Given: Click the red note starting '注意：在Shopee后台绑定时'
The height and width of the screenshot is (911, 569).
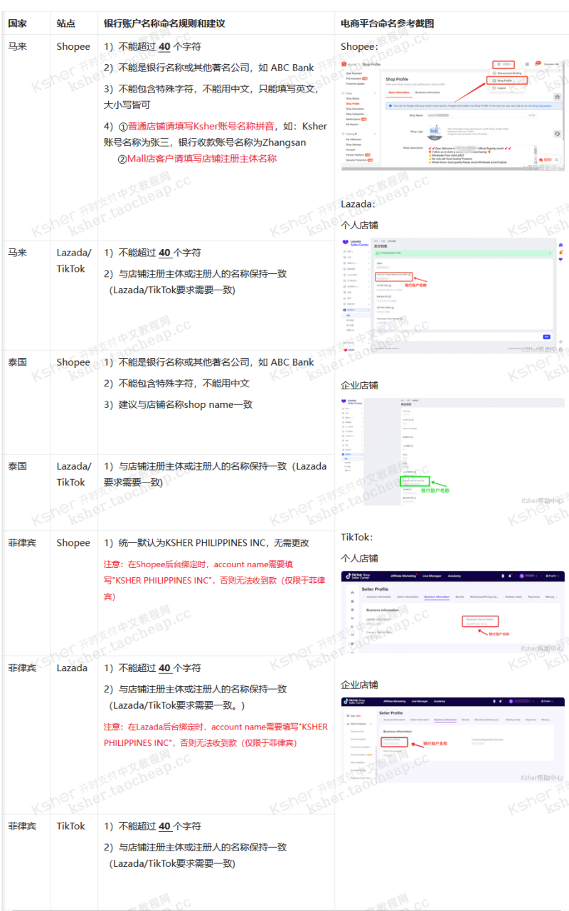Looking at the screenshot, I should point(214,579).
